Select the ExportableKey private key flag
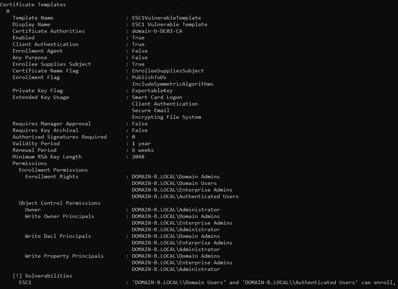Screen dimensions: 398x289 152,91
